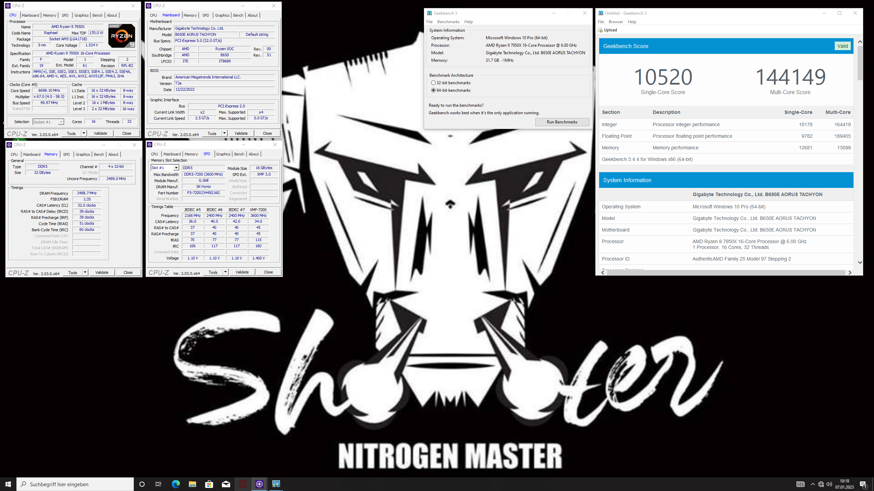Click the Memory performance row
This screenshot has height=491, width=874.
726,148
